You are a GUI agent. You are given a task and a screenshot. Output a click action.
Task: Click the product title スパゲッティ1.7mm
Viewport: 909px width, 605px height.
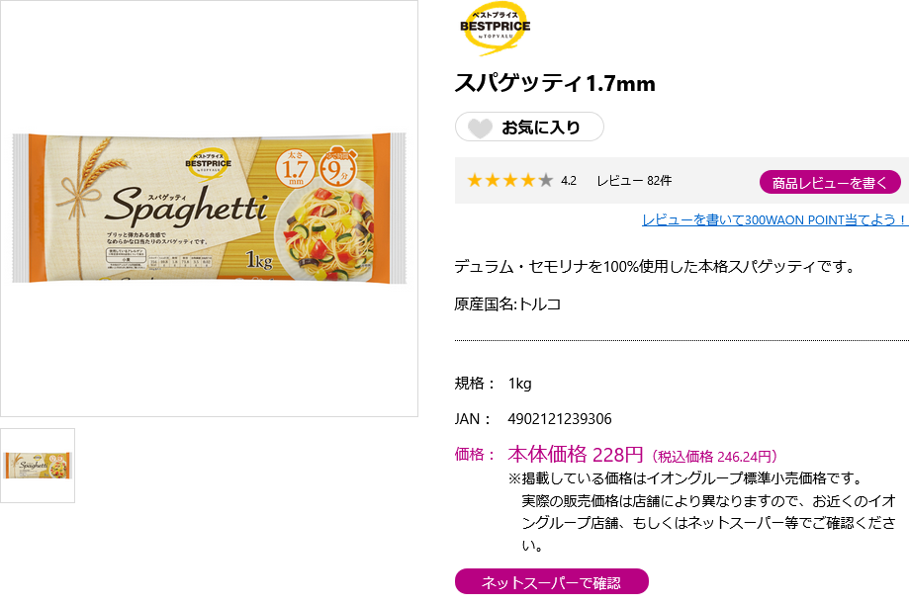[x=555, y=83]
